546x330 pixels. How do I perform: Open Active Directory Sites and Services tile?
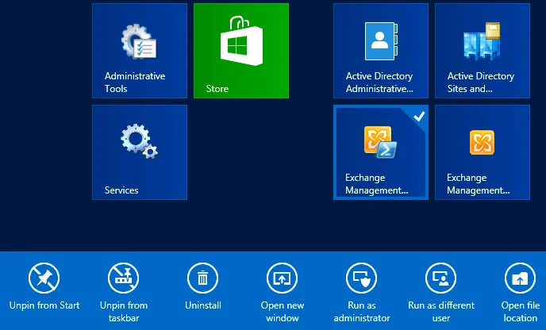483,51
